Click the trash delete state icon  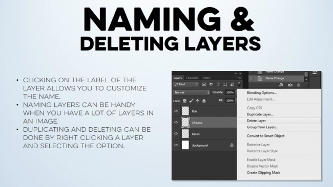pyautogui.click(x=299, y=85)
